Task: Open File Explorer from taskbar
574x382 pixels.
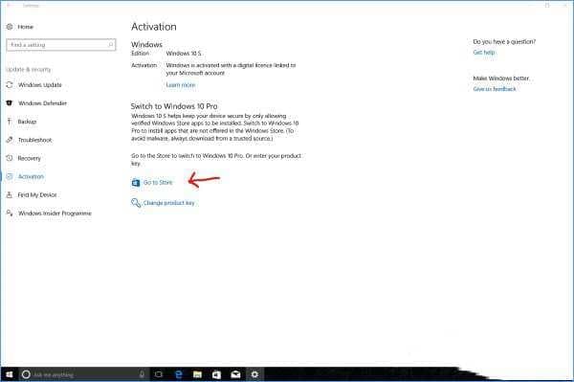Action: point(198,374)
